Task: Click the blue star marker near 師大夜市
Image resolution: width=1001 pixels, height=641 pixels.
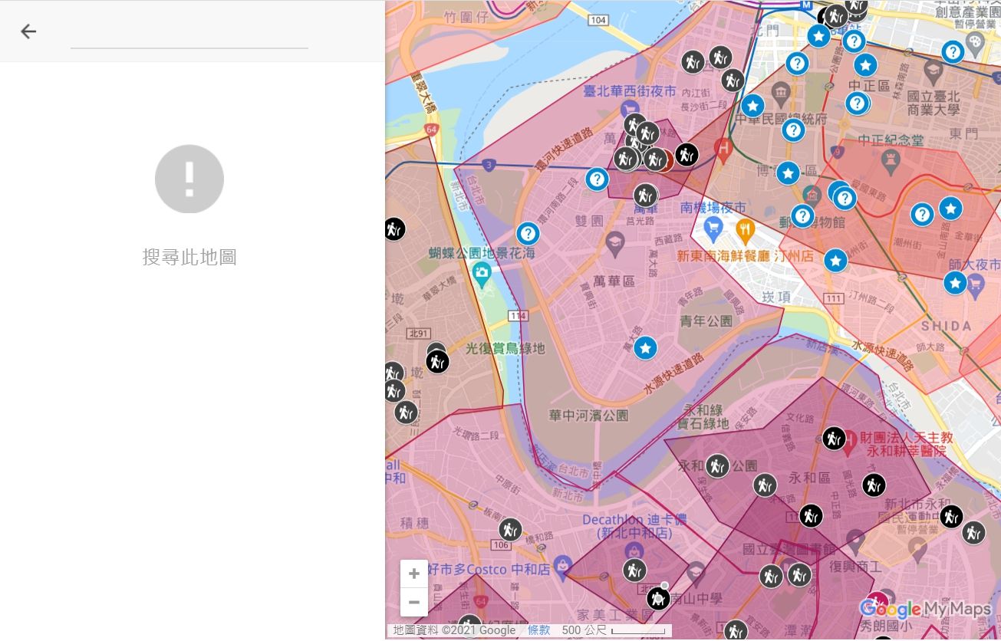Action: click(x=955, y=284)
